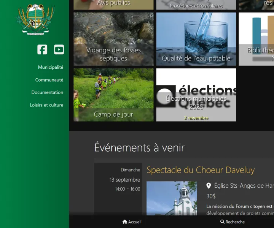Go to Accueil in bottom bar
This screenshot has height=228, width=274.
point(132,222)
